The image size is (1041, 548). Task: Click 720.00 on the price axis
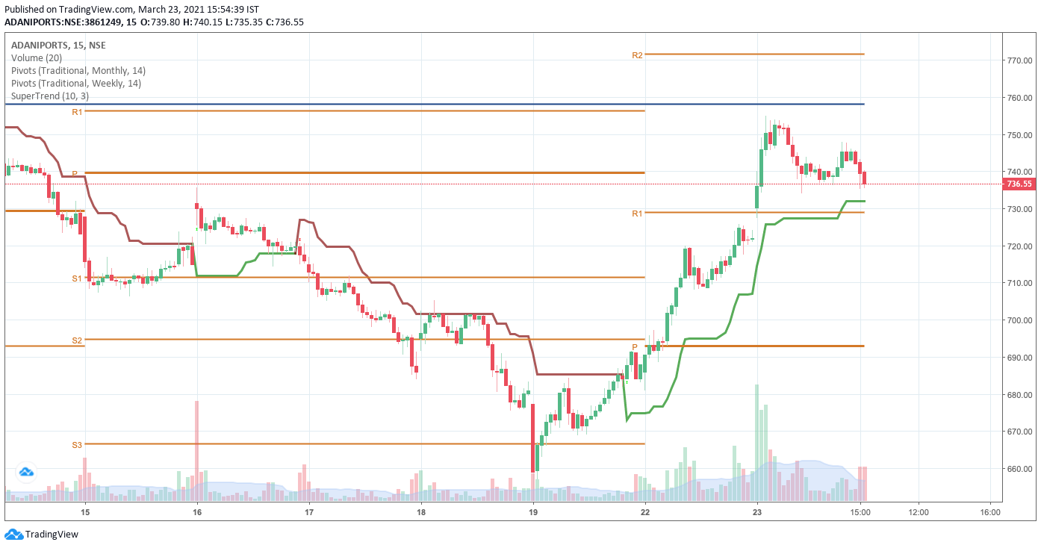point(1019,246)
